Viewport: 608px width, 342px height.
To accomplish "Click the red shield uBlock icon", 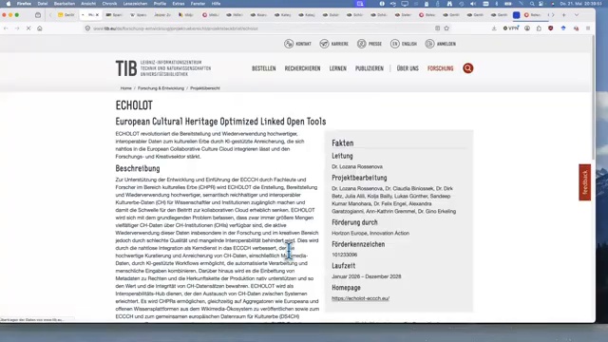I will tap(551, 28).
